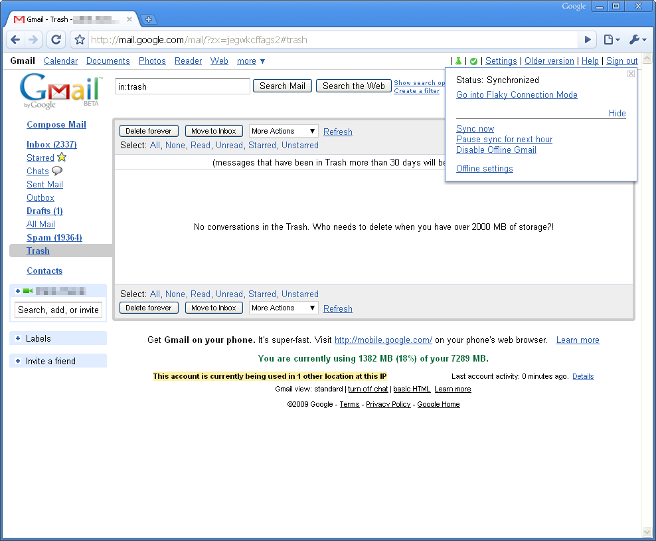Select Unread in the top Select row

tap(229, 146)
